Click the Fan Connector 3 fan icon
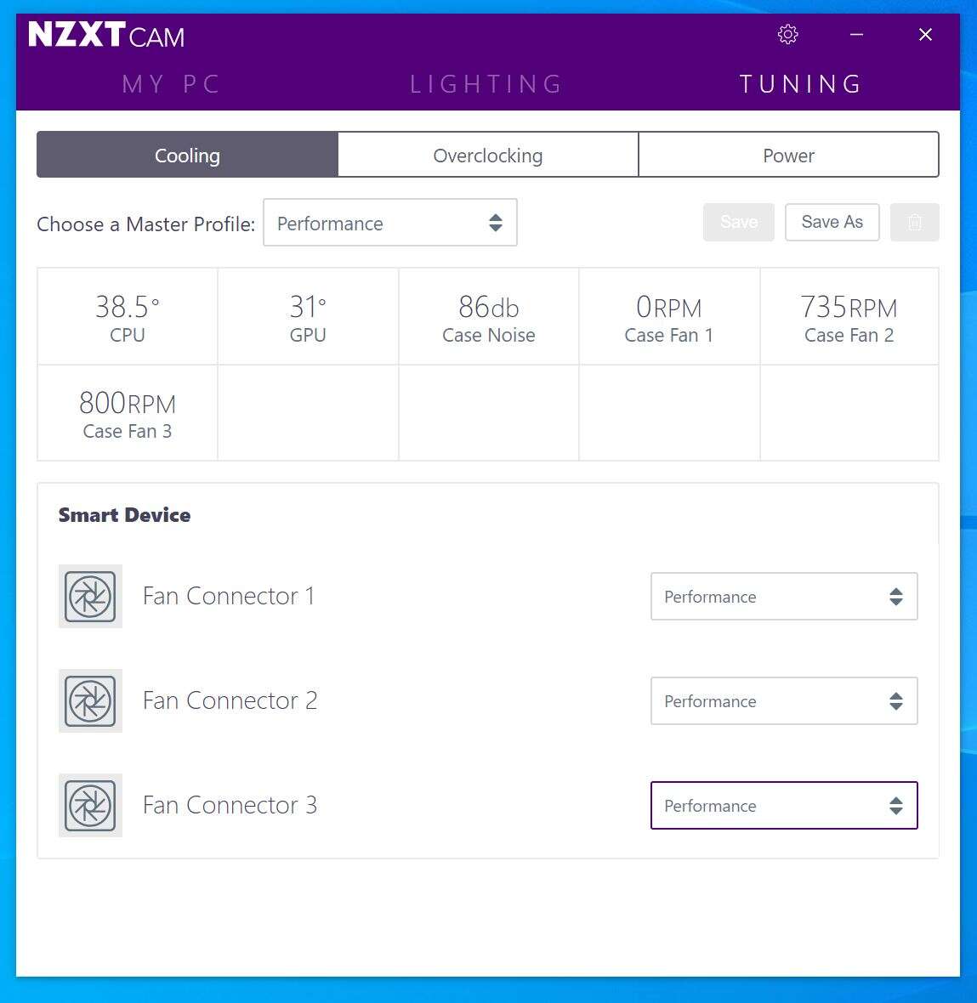The image size is (977, 1003). pos(89,805)
